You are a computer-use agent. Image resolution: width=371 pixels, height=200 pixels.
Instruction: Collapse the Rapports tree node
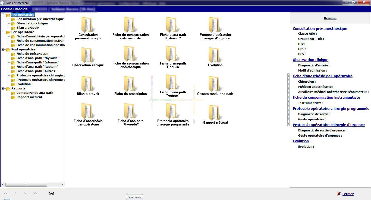pos(3,89)
